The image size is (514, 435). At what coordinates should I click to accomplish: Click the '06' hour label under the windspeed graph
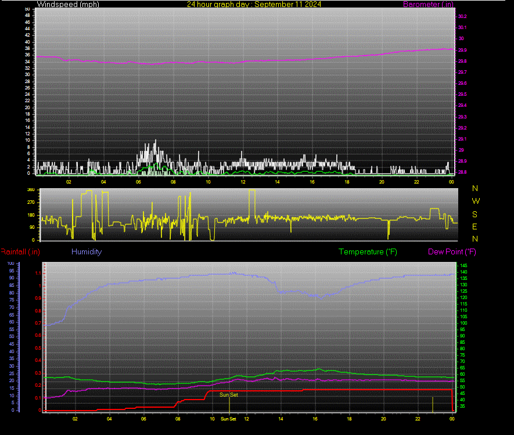(x=138, y=182)
